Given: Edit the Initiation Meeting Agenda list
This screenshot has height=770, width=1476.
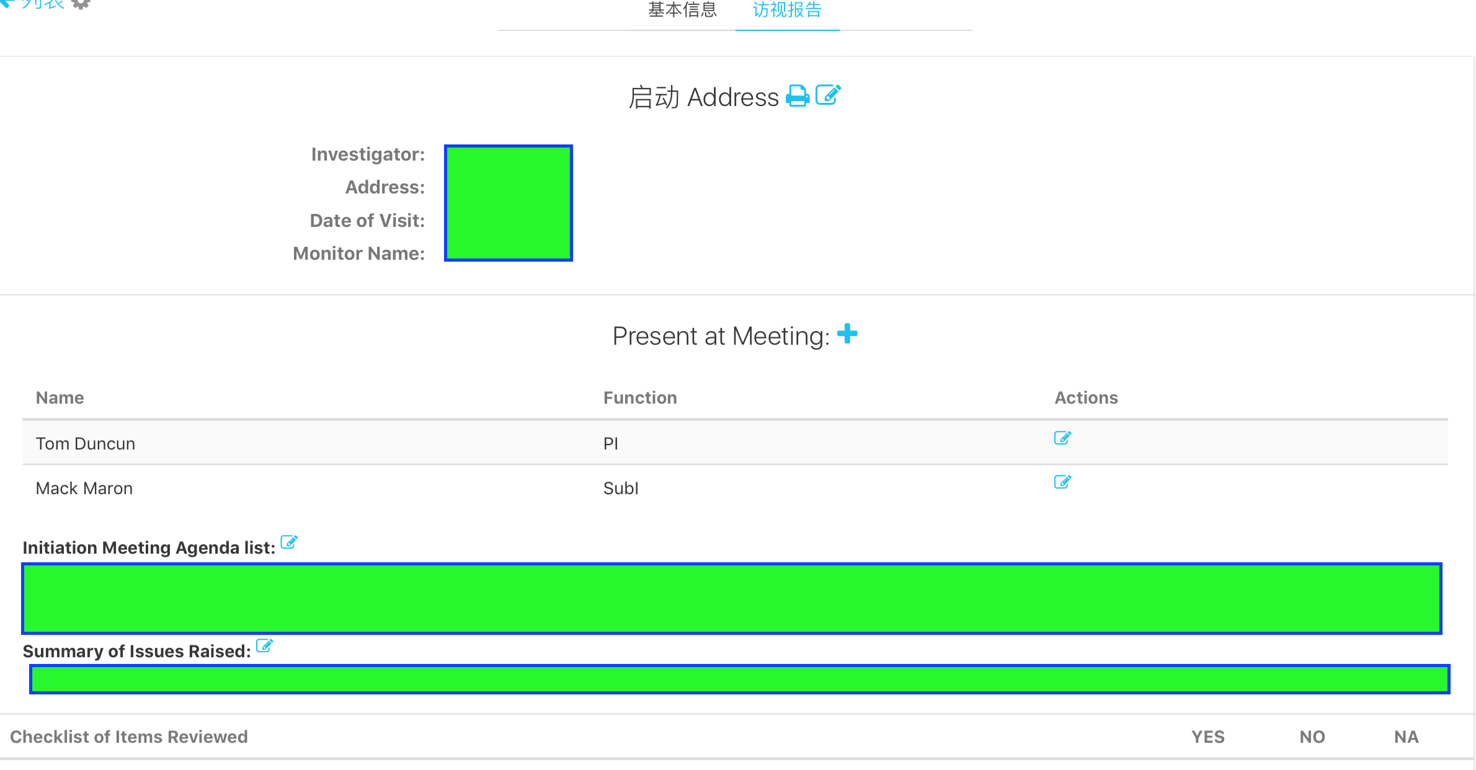Looking at the screenshot, I should tap(289, 542).
